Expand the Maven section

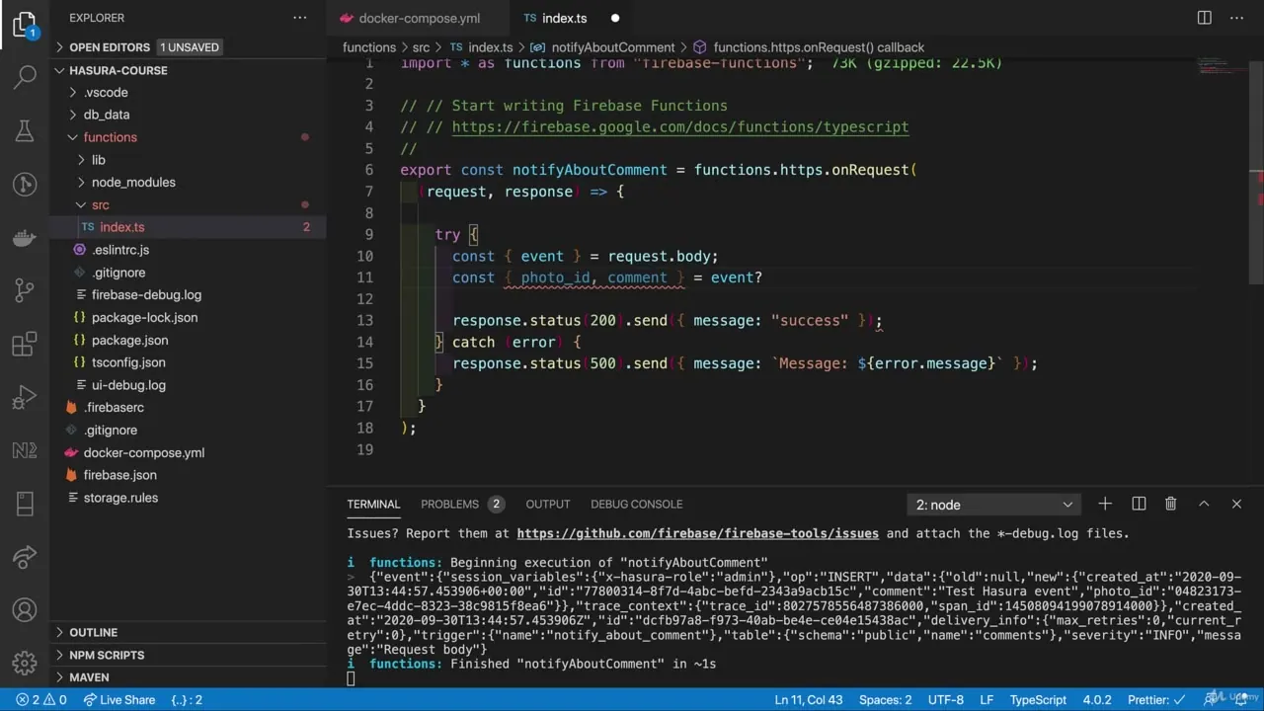coord(188,677)
